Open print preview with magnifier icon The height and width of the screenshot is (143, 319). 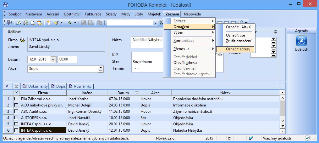pyautogui.click(x=33, y=23)
